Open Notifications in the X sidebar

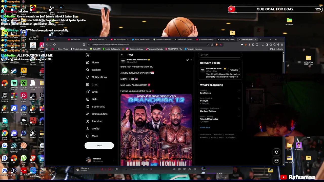pyautogui.click(x=96, y=77)
